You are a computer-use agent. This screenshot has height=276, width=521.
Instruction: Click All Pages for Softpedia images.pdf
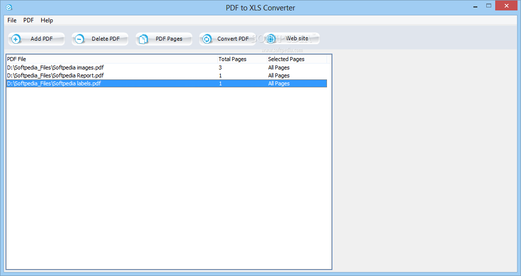coord(279,68)
